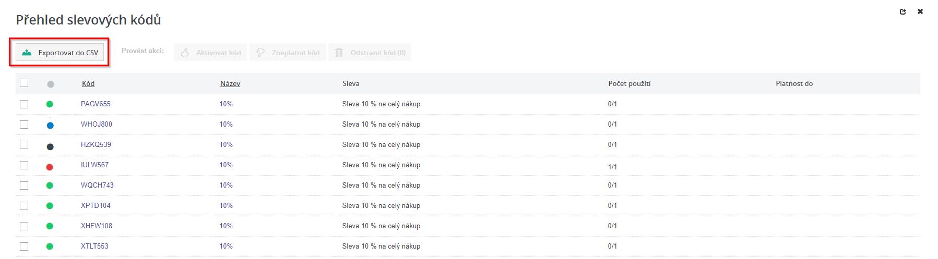Check the box for code PAGV655
Viewport: 938px width, 259px height.
tap(24, 104)
